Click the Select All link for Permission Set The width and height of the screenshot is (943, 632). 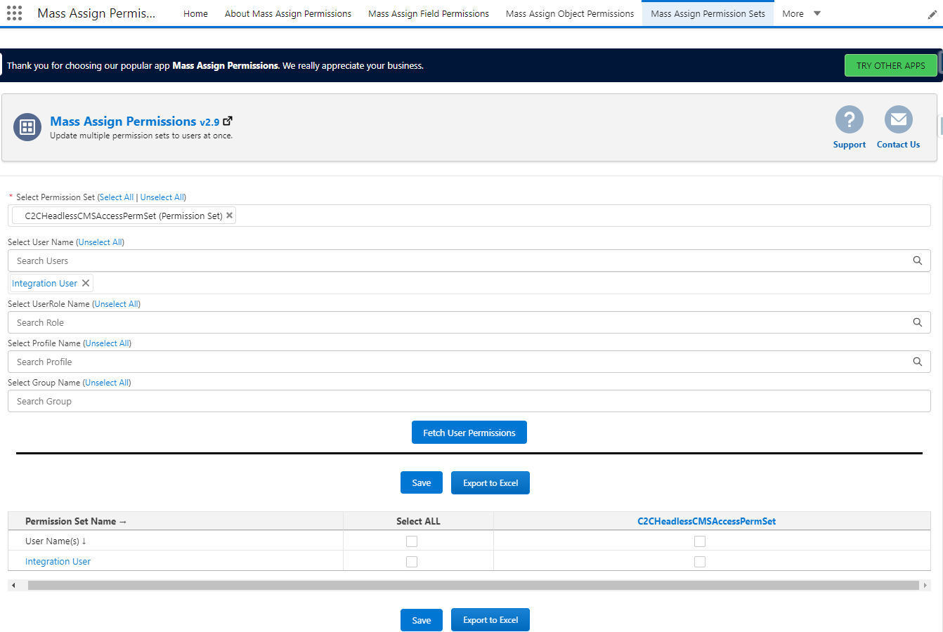[116, 197]
